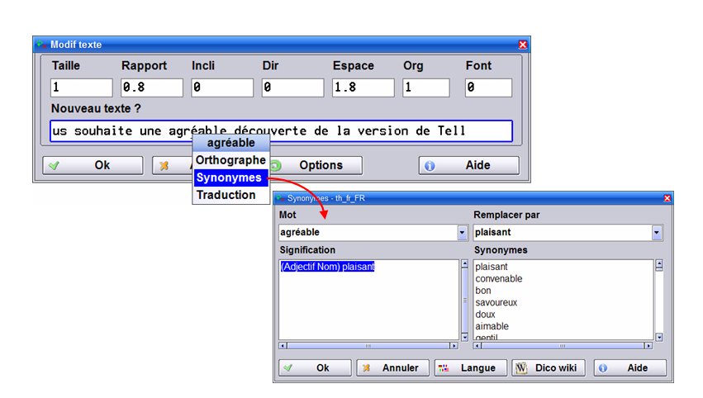Choose Orthographe from the context menu

point(231,160)
